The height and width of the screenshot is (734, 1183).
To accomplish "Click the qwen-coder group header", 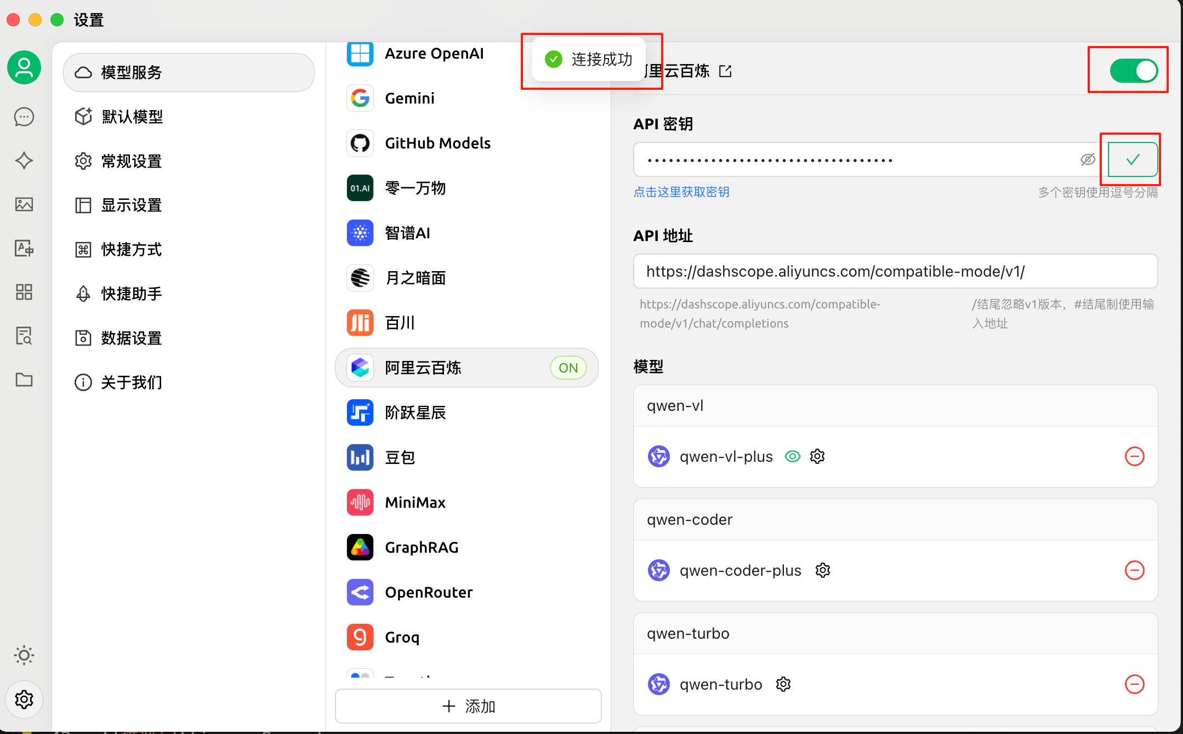I will (x=896, y=520).
